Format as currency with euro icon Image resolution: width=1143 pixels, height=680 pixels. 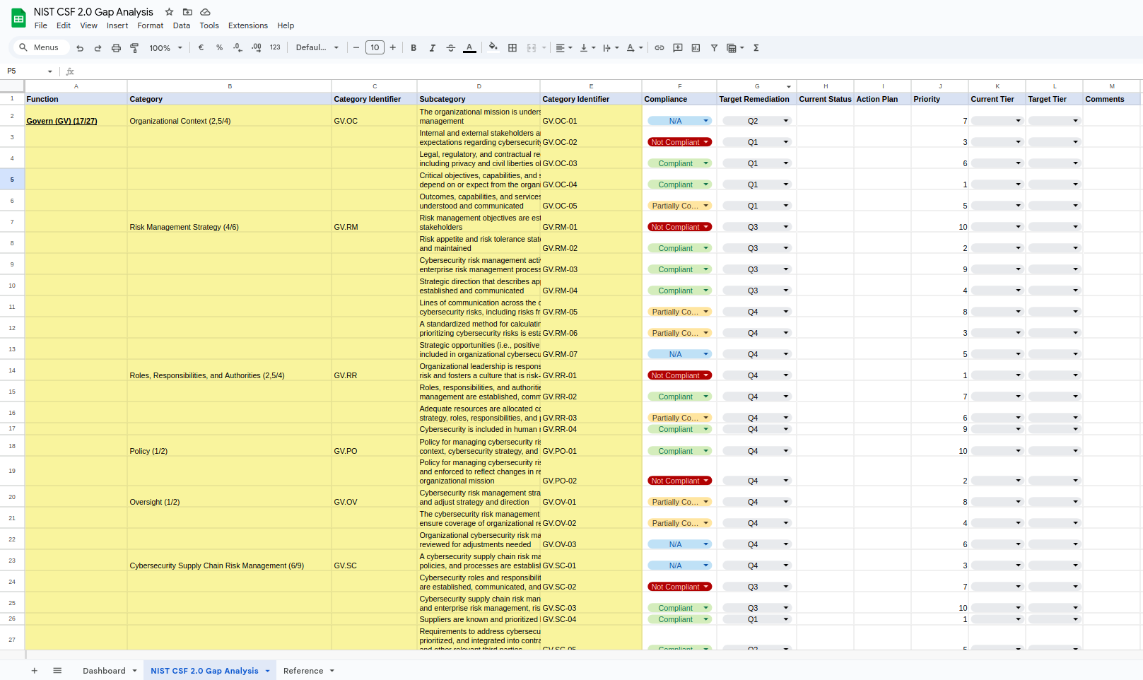pos(201,48)
